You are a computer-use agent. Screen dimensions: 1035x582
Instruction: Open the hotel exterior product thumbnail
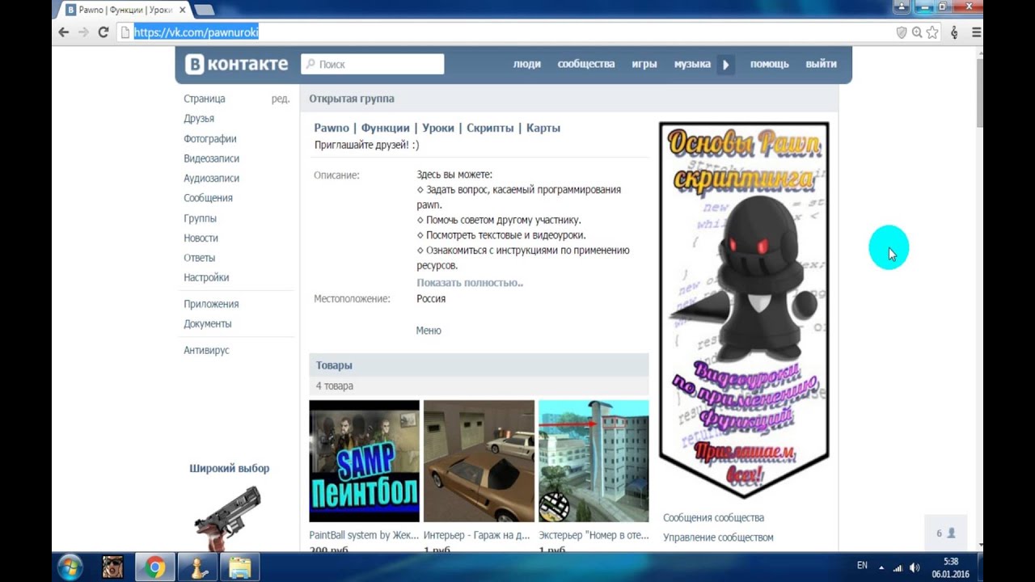tap(594, 462)
